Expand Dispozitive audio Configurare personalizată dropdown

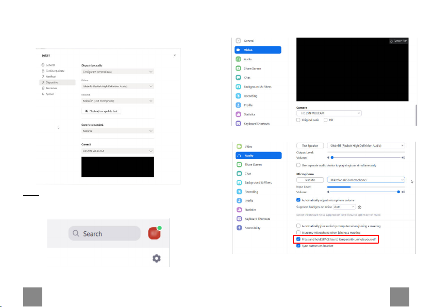click(x=118, y=72)
